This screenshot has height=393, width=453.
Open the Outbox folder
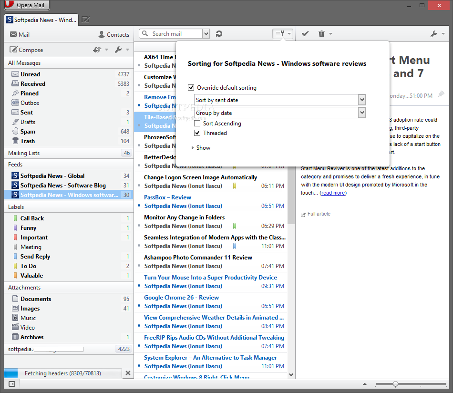pyautogui.click(x=69, y=103)
